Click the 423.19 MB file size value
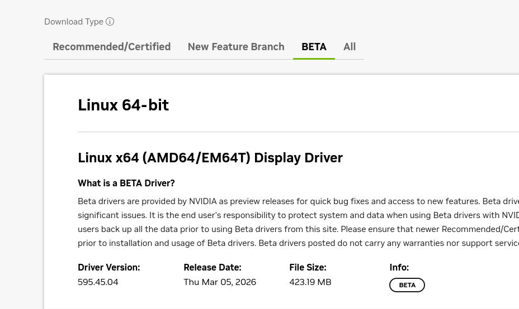519x309 pixels. point(310,282)
